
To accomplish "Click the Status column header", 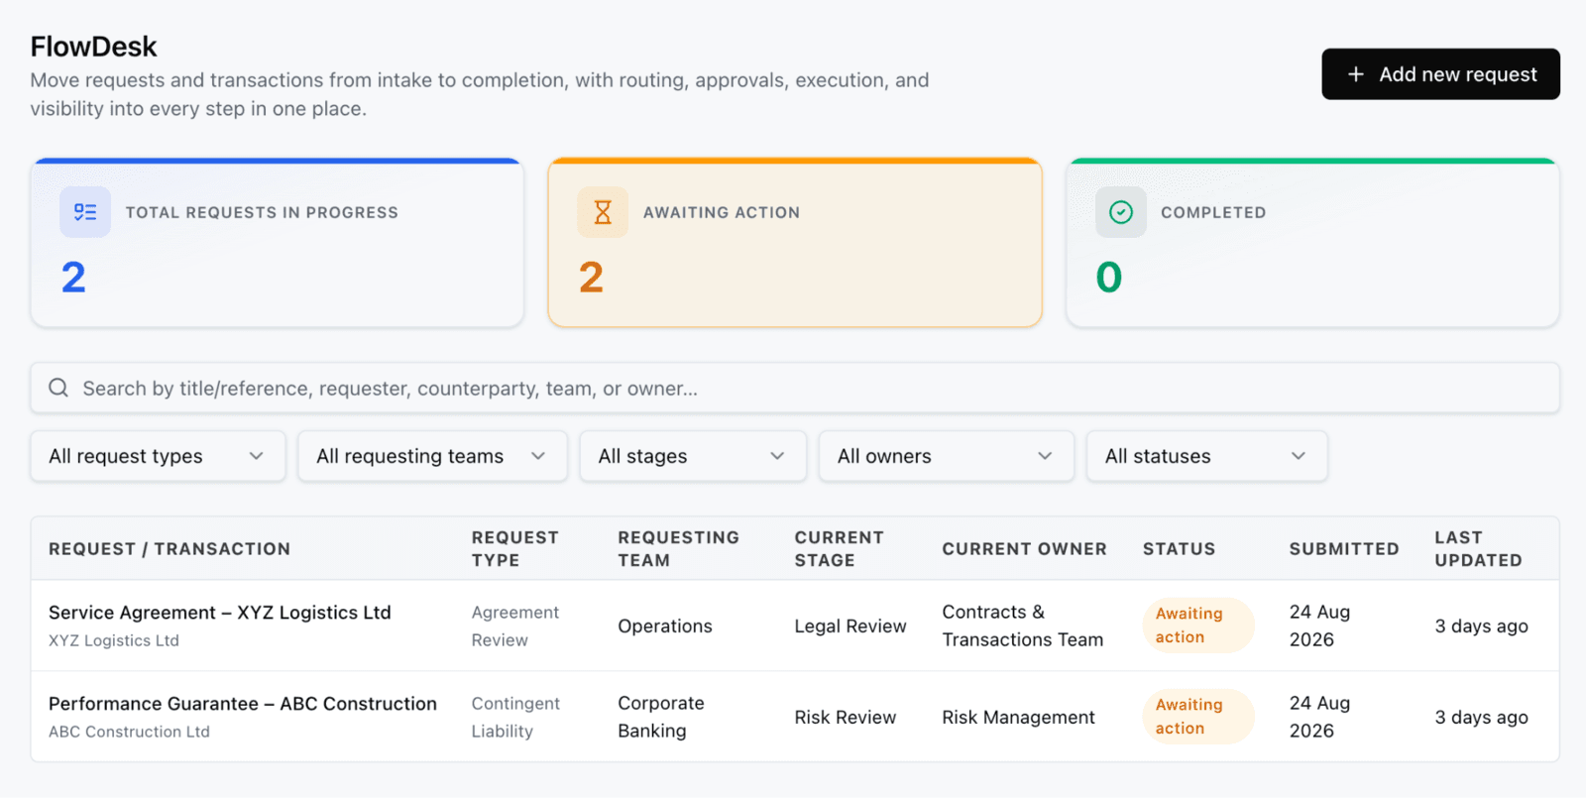I will point(1179,549).
